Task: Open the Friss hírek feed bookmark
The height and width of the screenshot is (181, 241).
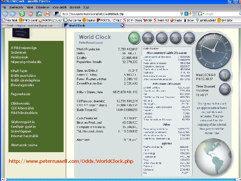Action: click(10, 20)
